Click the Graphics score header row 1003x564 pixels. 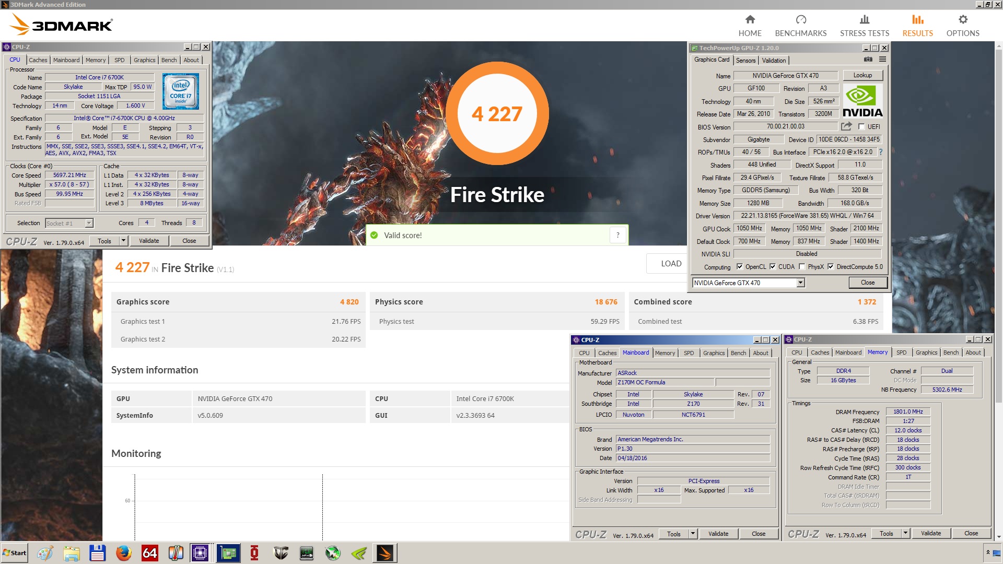(x=238, y=302)
